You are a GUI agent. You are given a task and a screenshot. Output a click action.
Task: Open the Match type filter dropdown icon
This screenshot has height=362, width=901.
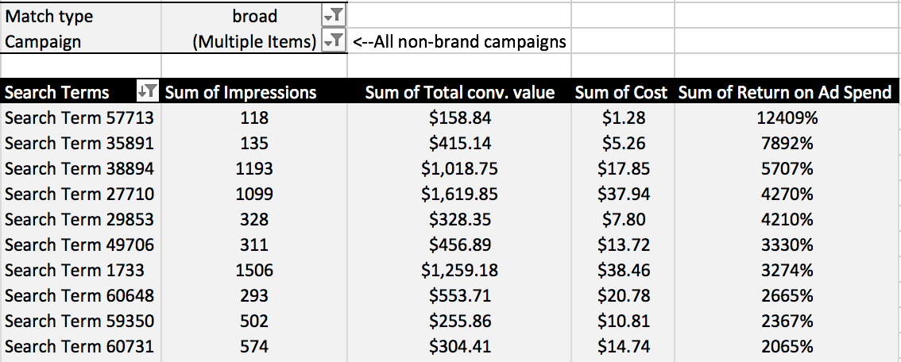pyautogui.click(x=334, y=16)
